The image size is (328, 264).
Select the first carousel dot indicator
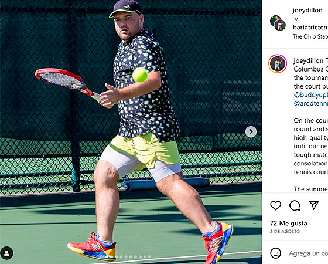tap(107, 257)
